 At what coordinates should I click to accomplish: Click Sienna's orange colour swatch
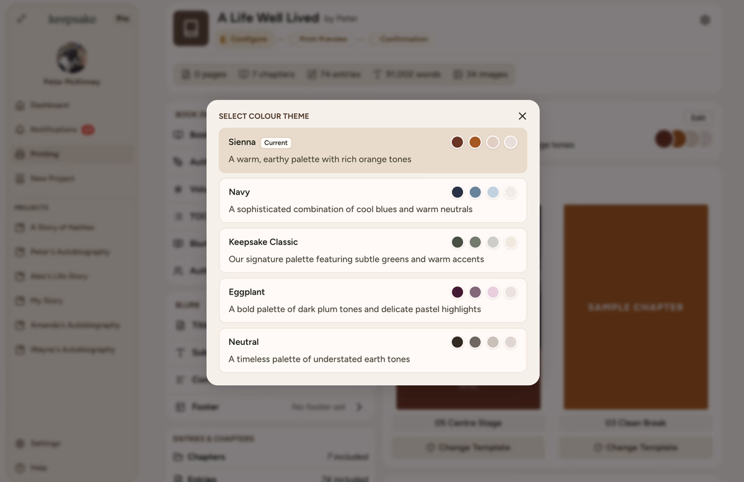475,142
